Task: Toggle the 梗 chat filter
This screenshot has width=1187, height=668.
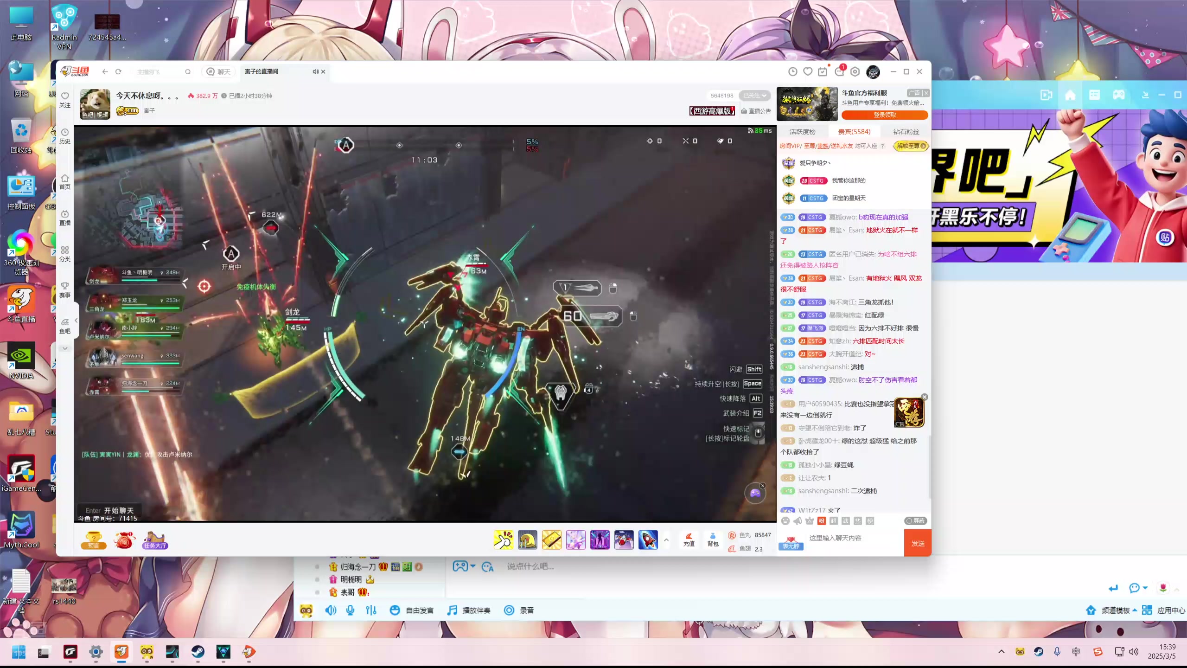Action: click(x=870, y=521)
